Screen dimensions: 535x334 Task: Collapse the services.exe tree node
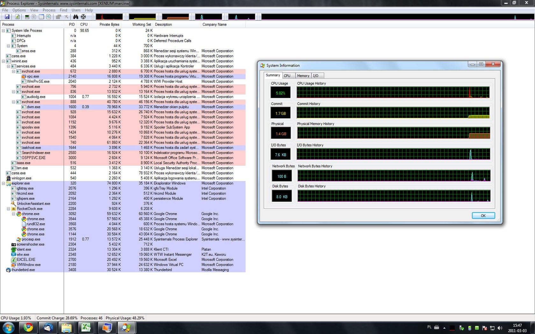[9, 66]
